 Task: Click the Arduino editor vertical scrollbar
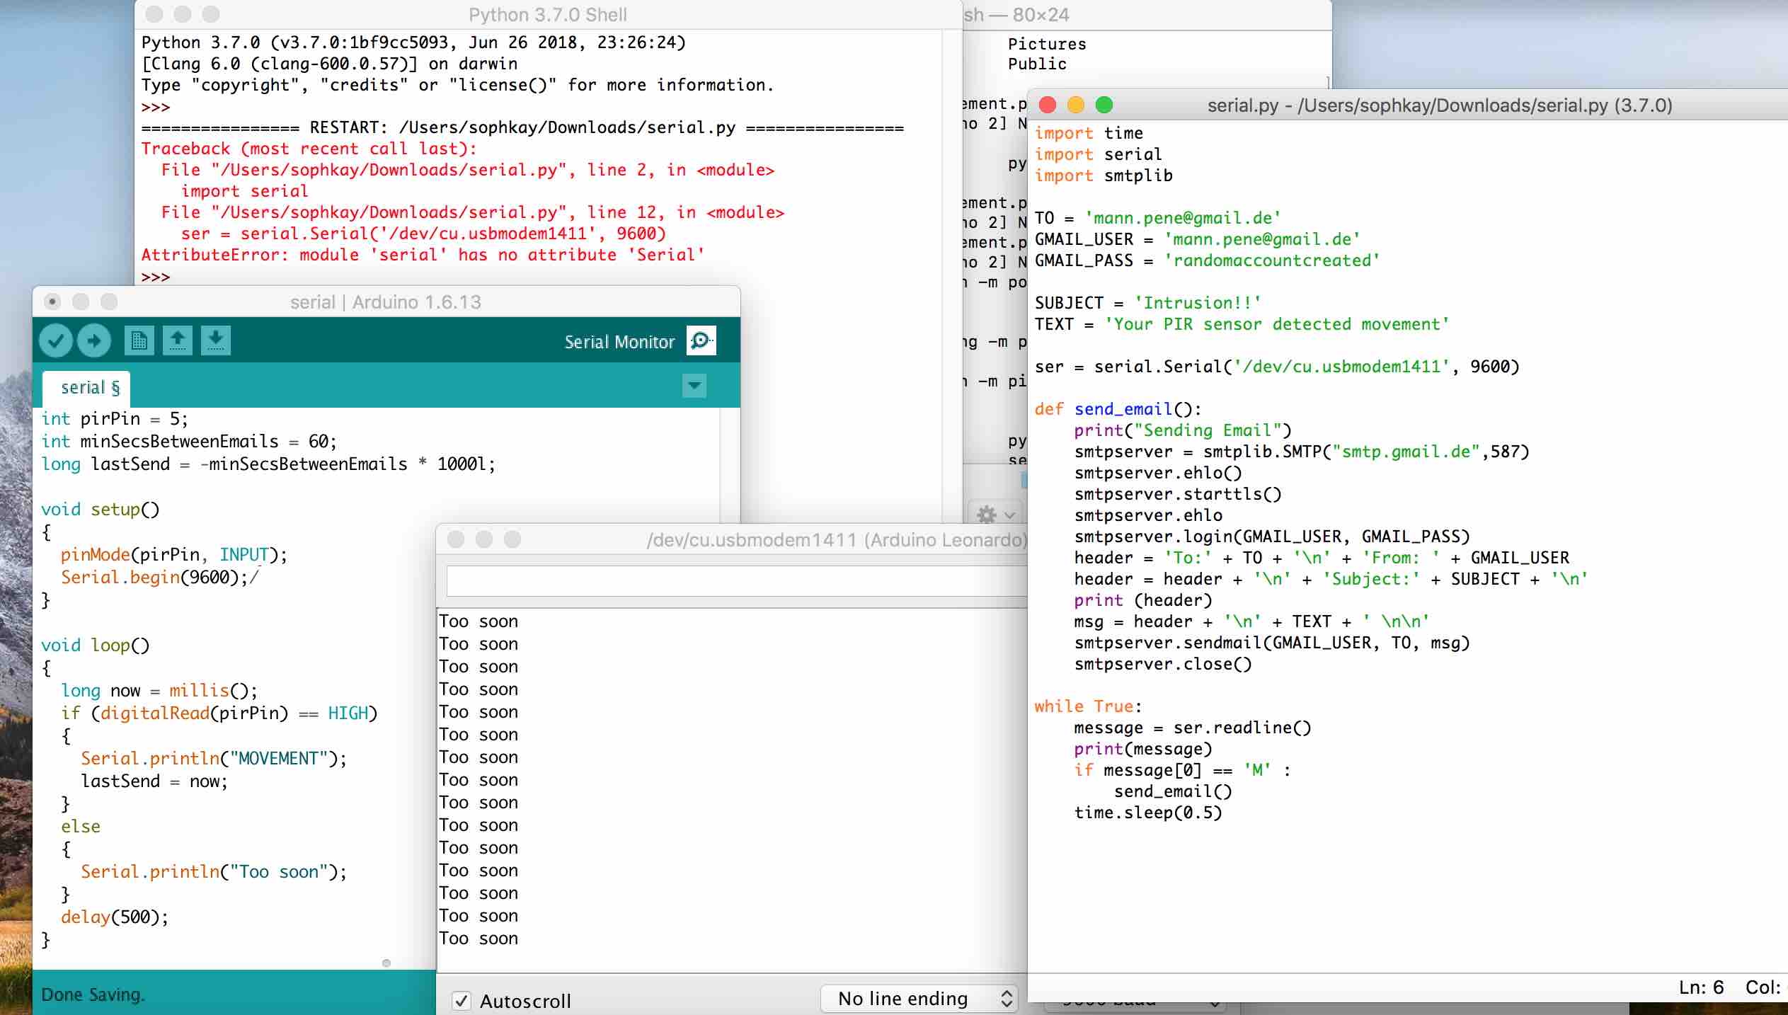tap(730, 467)
